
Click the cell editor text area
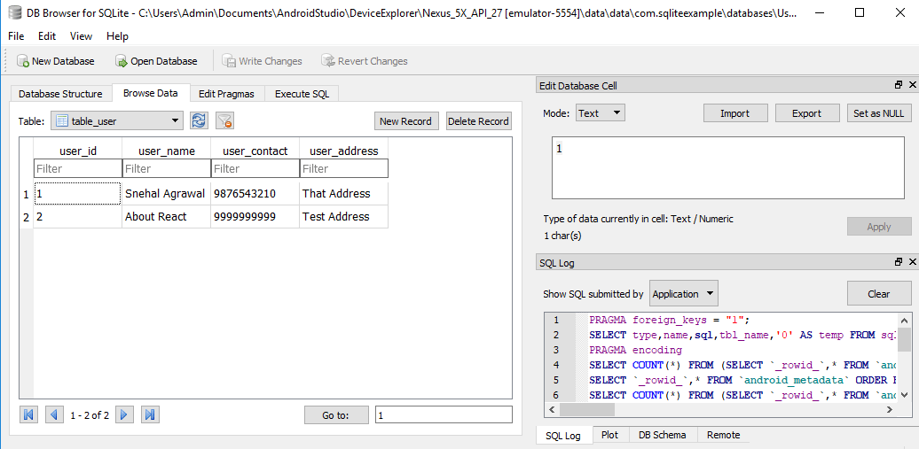click(x=728, y=168)
